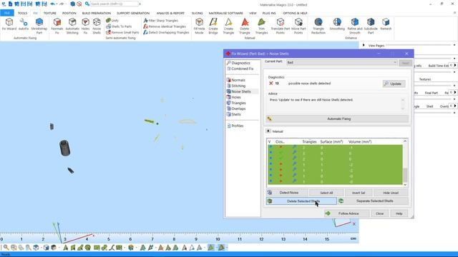This screenshot has height=257, width=458.
Task: Click the Hide Unsel button
Action: pos(391,193)
